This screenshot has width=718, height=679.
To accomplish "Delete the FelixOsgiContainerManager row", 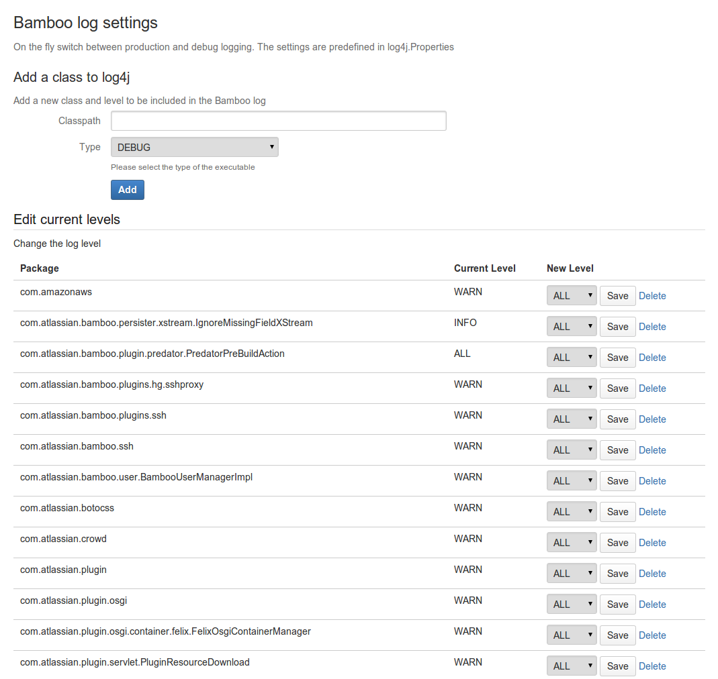I will [652, 635].
